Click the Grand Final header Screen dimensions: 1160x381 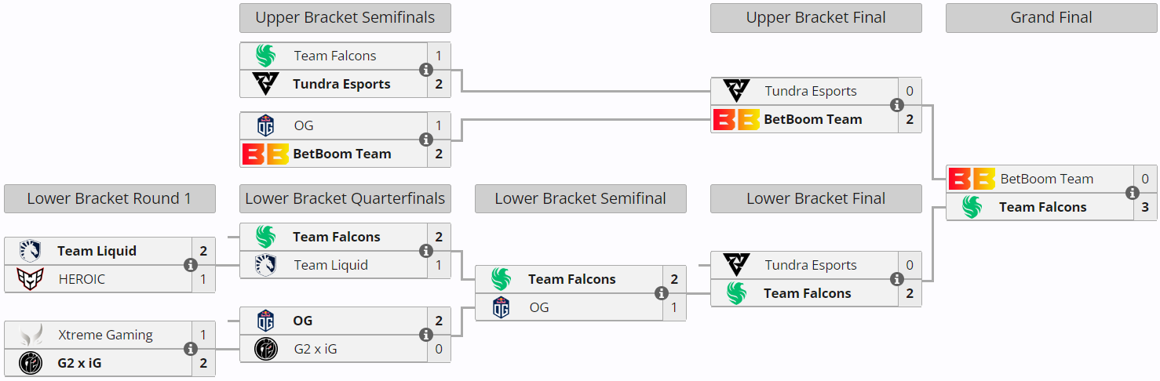coord(1051,18)
